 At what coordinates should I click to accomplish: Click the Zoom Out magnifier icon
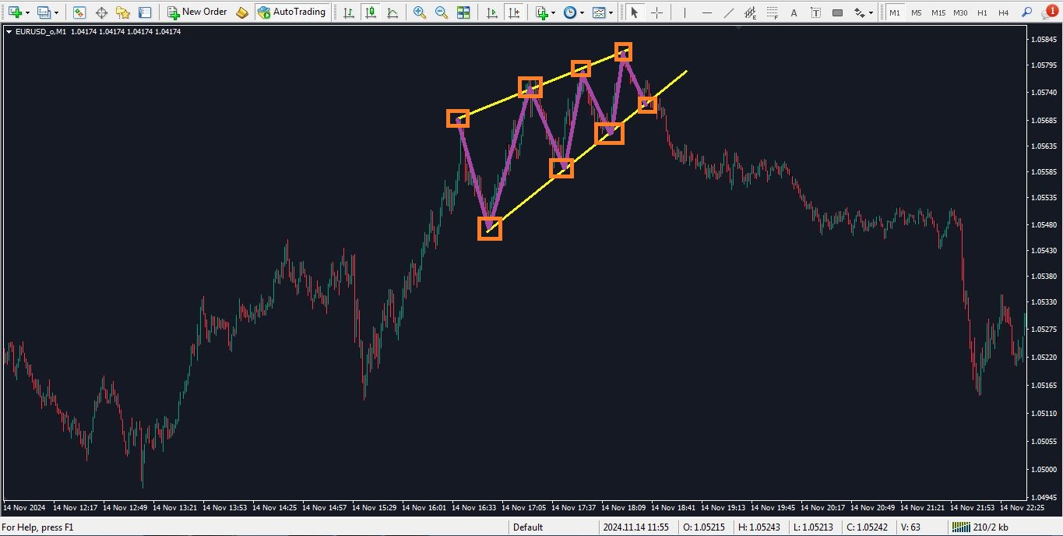442,12
